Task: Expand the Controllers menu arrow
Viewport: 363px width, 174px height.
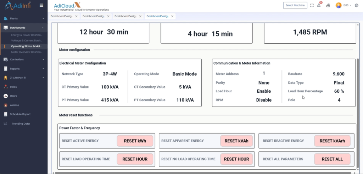Action: 43,59
